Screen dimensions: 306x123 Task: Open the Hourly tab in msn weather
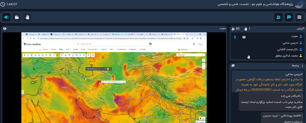(68, 49)
